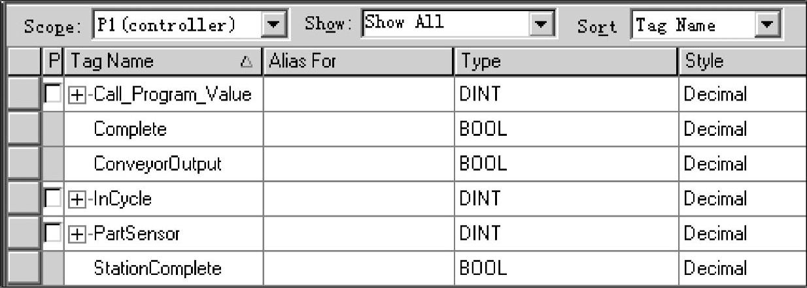
Task: Select the StationComplete tag name
Action: [157, 268]
